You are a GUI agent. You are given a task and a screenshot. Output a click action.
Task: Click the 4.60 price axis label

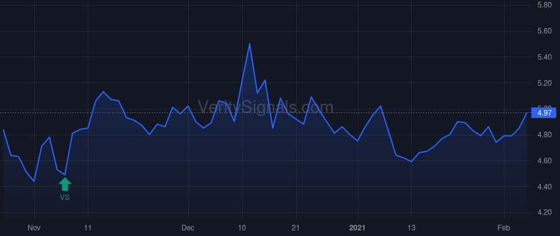[545, 161]
